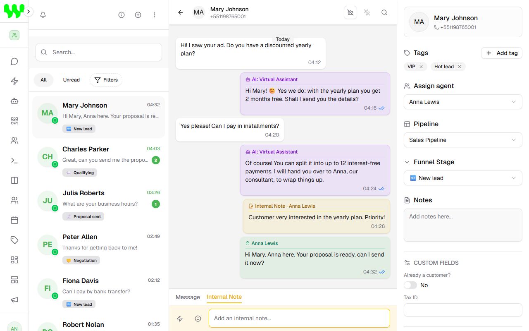Open the Sales Pipeline dropdown
Viewport: 529px width, 331px height.
click(x=463, y=140)
